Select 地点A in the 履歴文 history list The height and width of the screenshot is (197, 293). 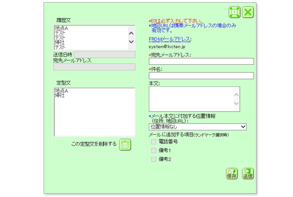click(x=62, y=28)
